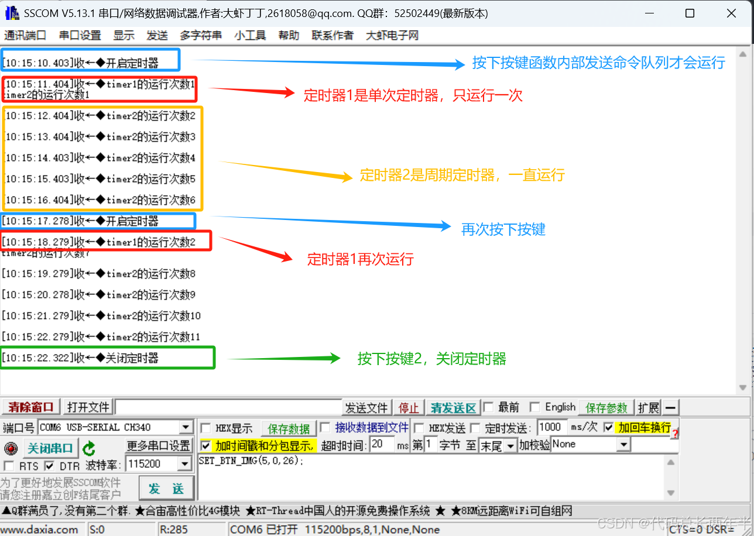The image size is (754, 536).
Task: Click the red question mark help icon
Action: coord(675,434)
